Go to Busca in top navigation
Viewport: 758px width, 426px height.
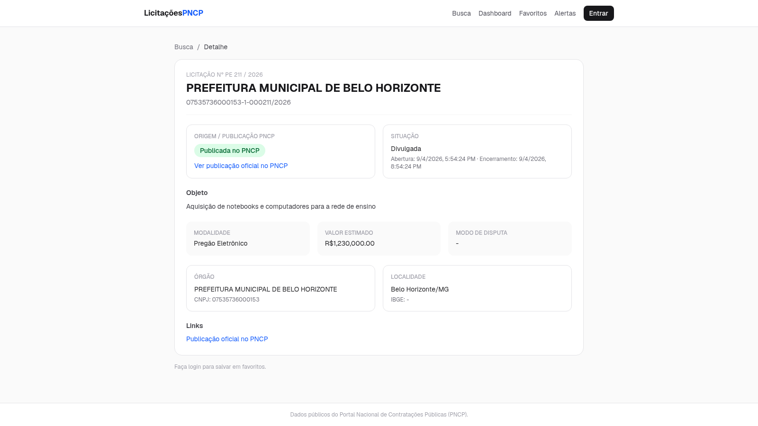click(x=461, y=13)
